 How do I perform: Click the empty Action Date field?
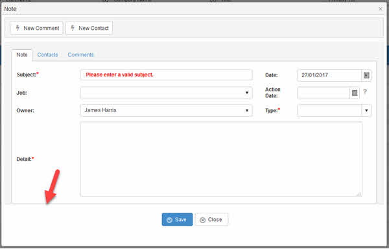pos(324,93)
